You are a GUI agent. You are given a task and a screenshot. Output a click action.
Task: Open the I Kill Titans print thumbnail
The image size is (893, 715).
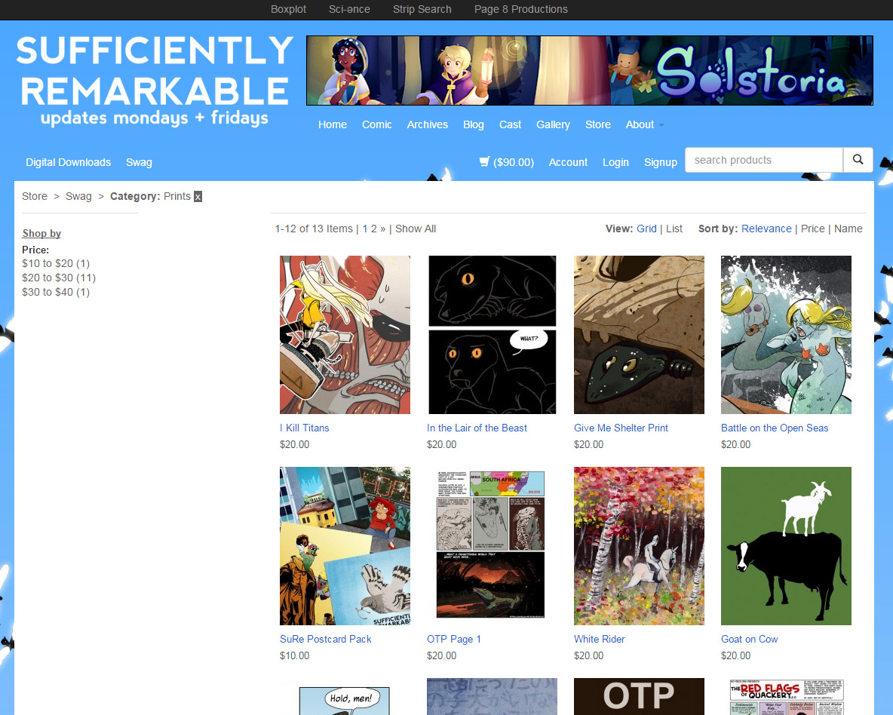coord(345,335)
